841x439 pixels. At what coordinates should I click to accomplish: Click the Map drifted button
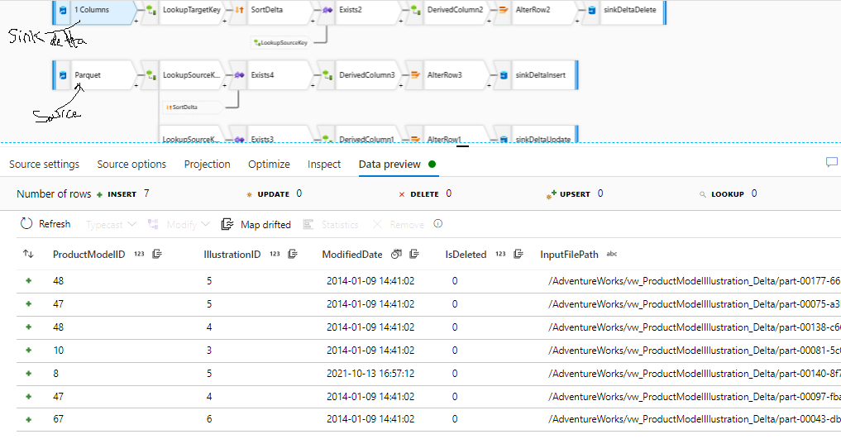[256, 224]
